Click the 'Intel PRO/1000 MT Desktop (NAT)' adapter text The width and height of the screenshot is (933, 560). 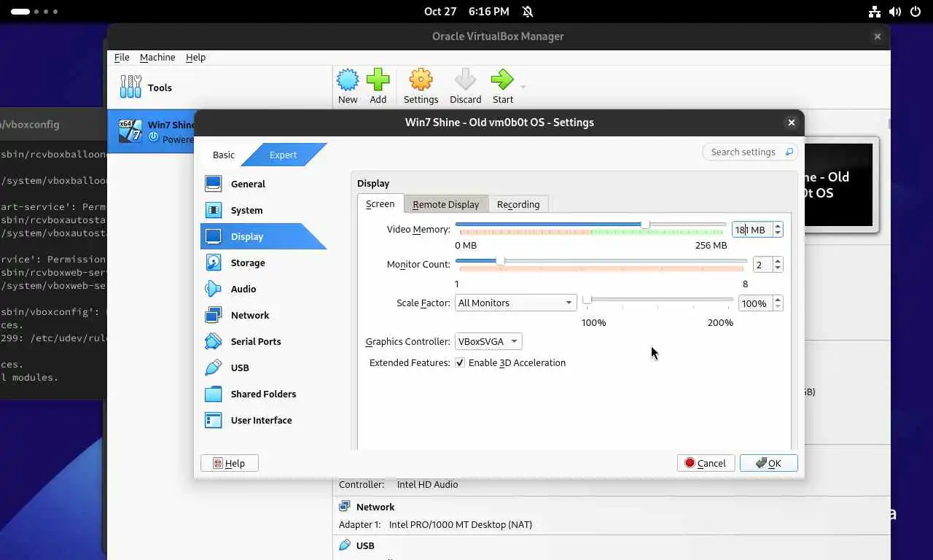point(461,524)
